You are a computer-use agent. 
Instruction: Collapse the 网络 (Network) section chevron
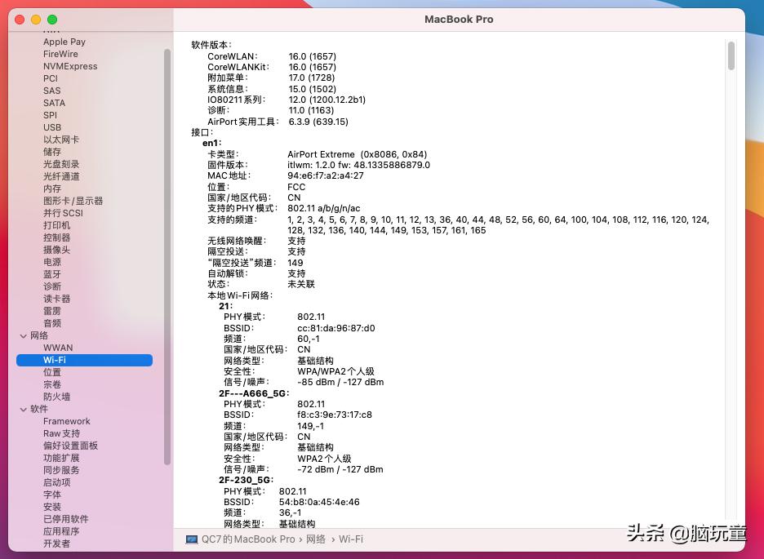(23, 335)
